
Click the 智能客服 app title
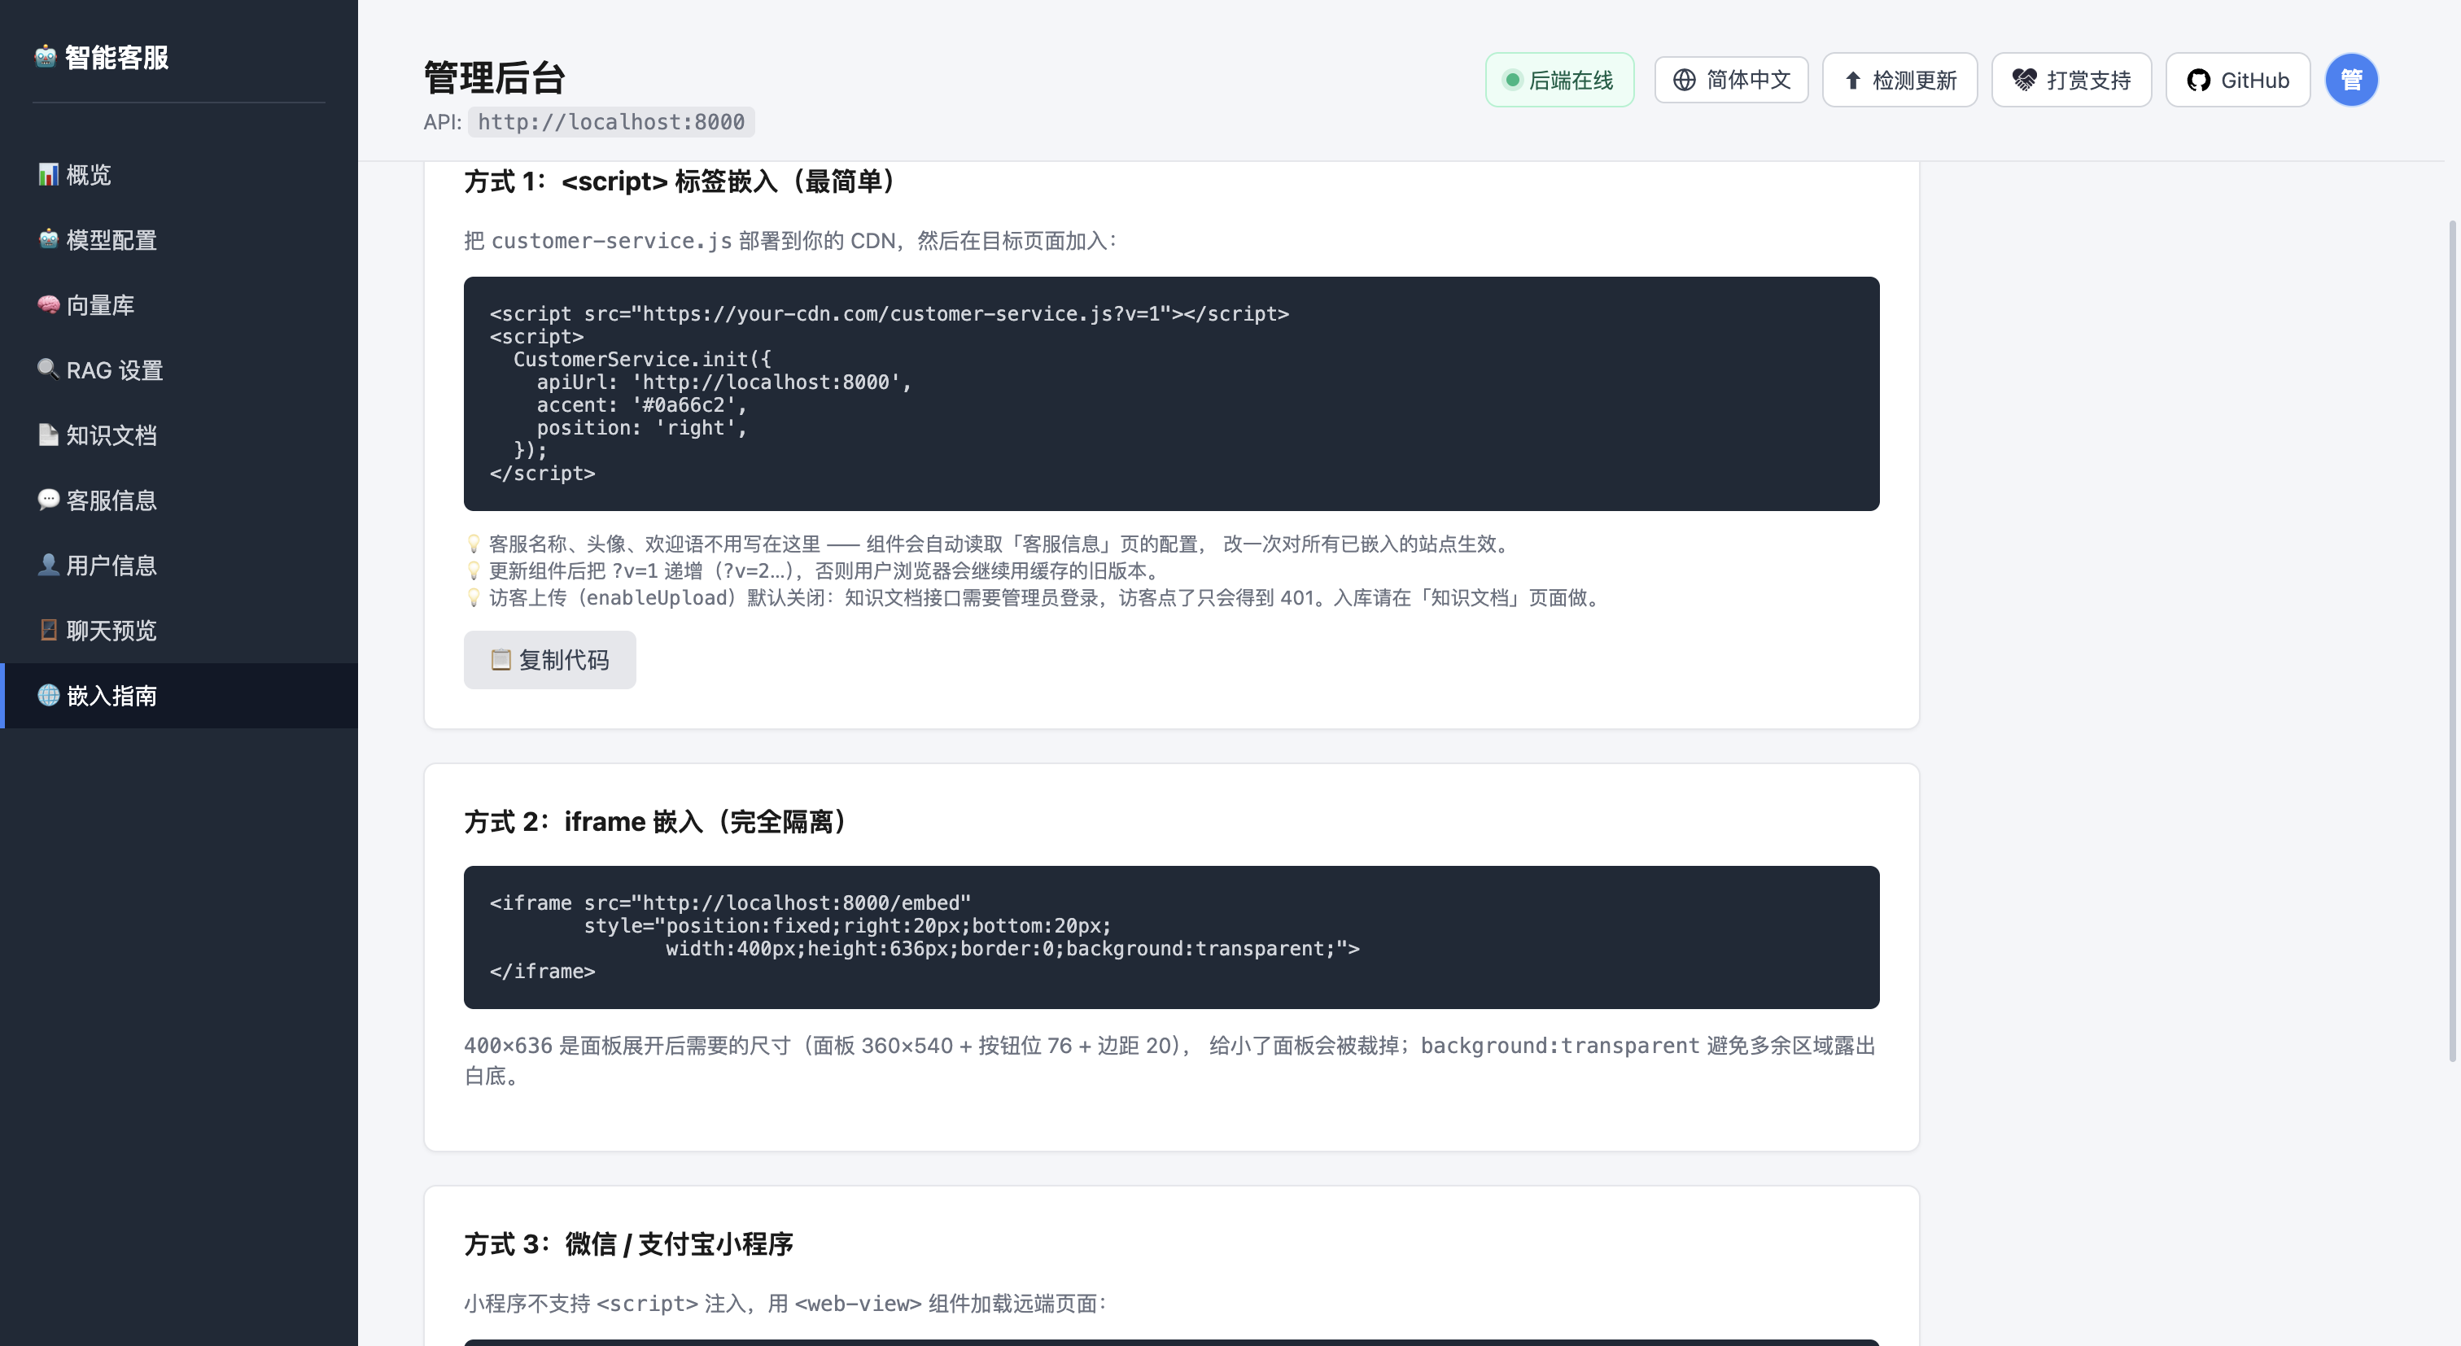click(116, 57)
